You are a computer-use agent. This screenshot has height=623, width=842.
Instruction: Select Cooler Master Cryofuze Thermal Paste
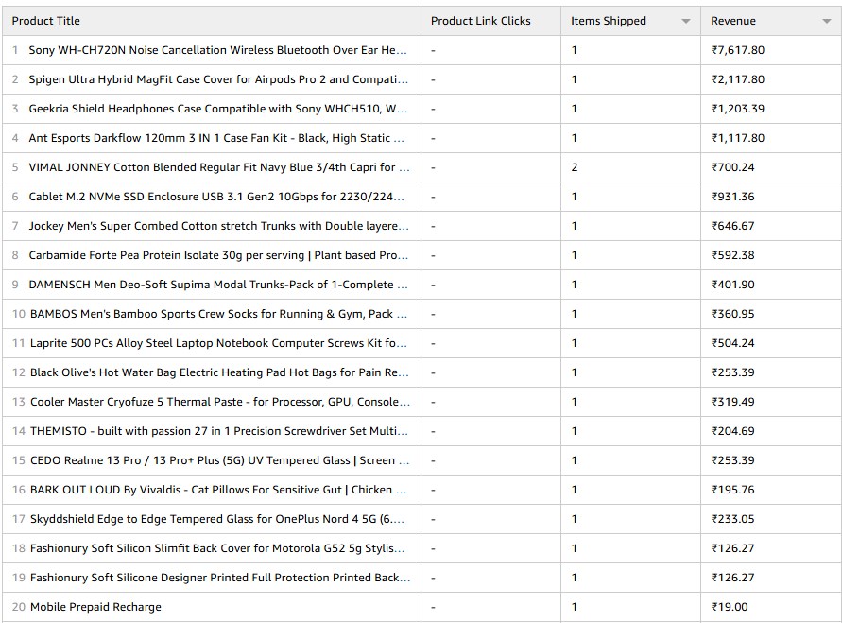[x=217, y=402]
